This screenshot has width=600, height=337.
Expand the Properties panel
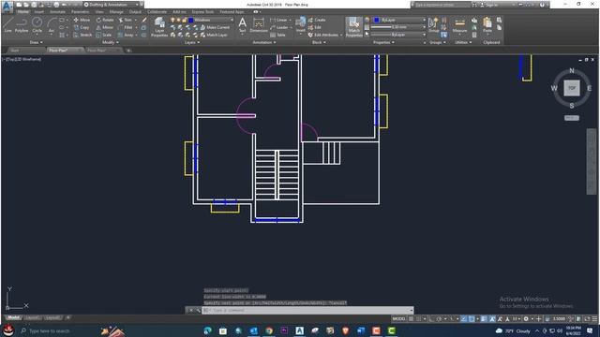(383, 42)
